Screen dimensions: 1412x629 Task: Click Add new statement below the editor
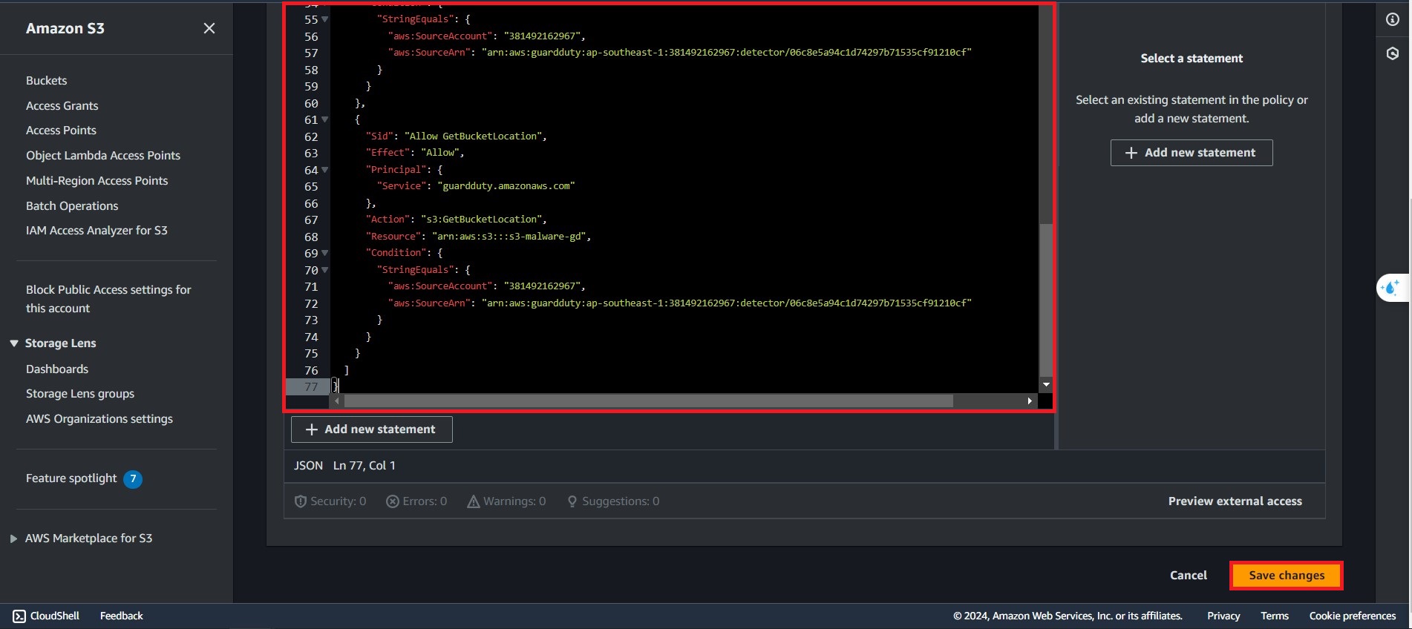(371, 429)
